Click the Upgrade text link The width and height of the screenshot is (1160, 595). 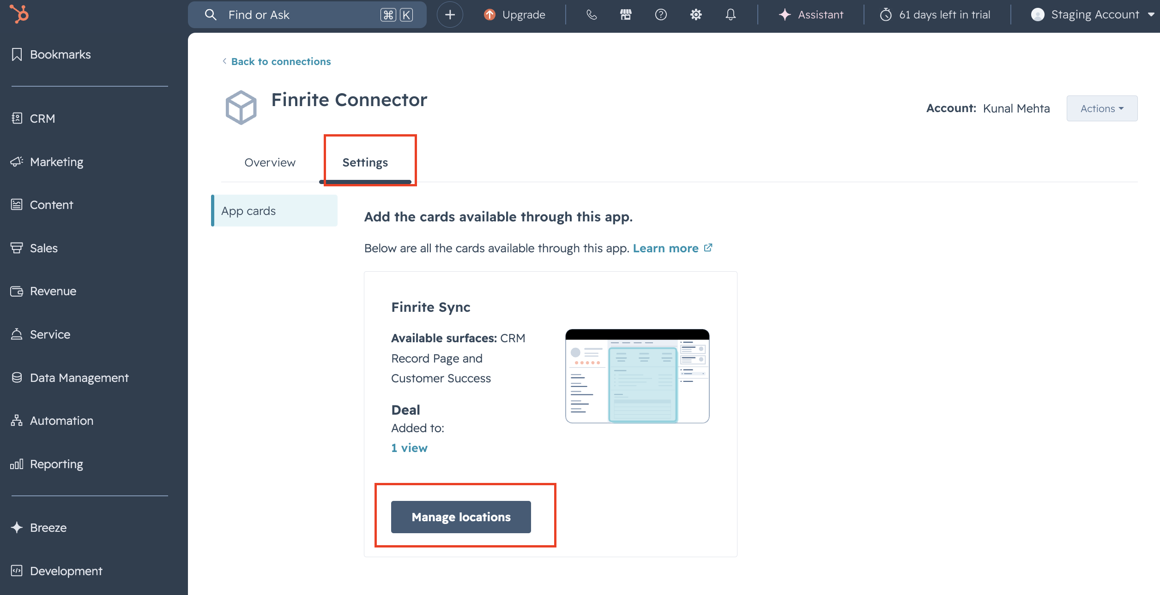click(524, 15)
